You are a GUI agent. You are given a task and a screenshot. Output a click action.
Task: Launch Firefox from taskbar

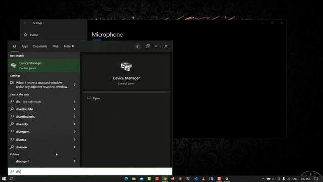[173, 179]
